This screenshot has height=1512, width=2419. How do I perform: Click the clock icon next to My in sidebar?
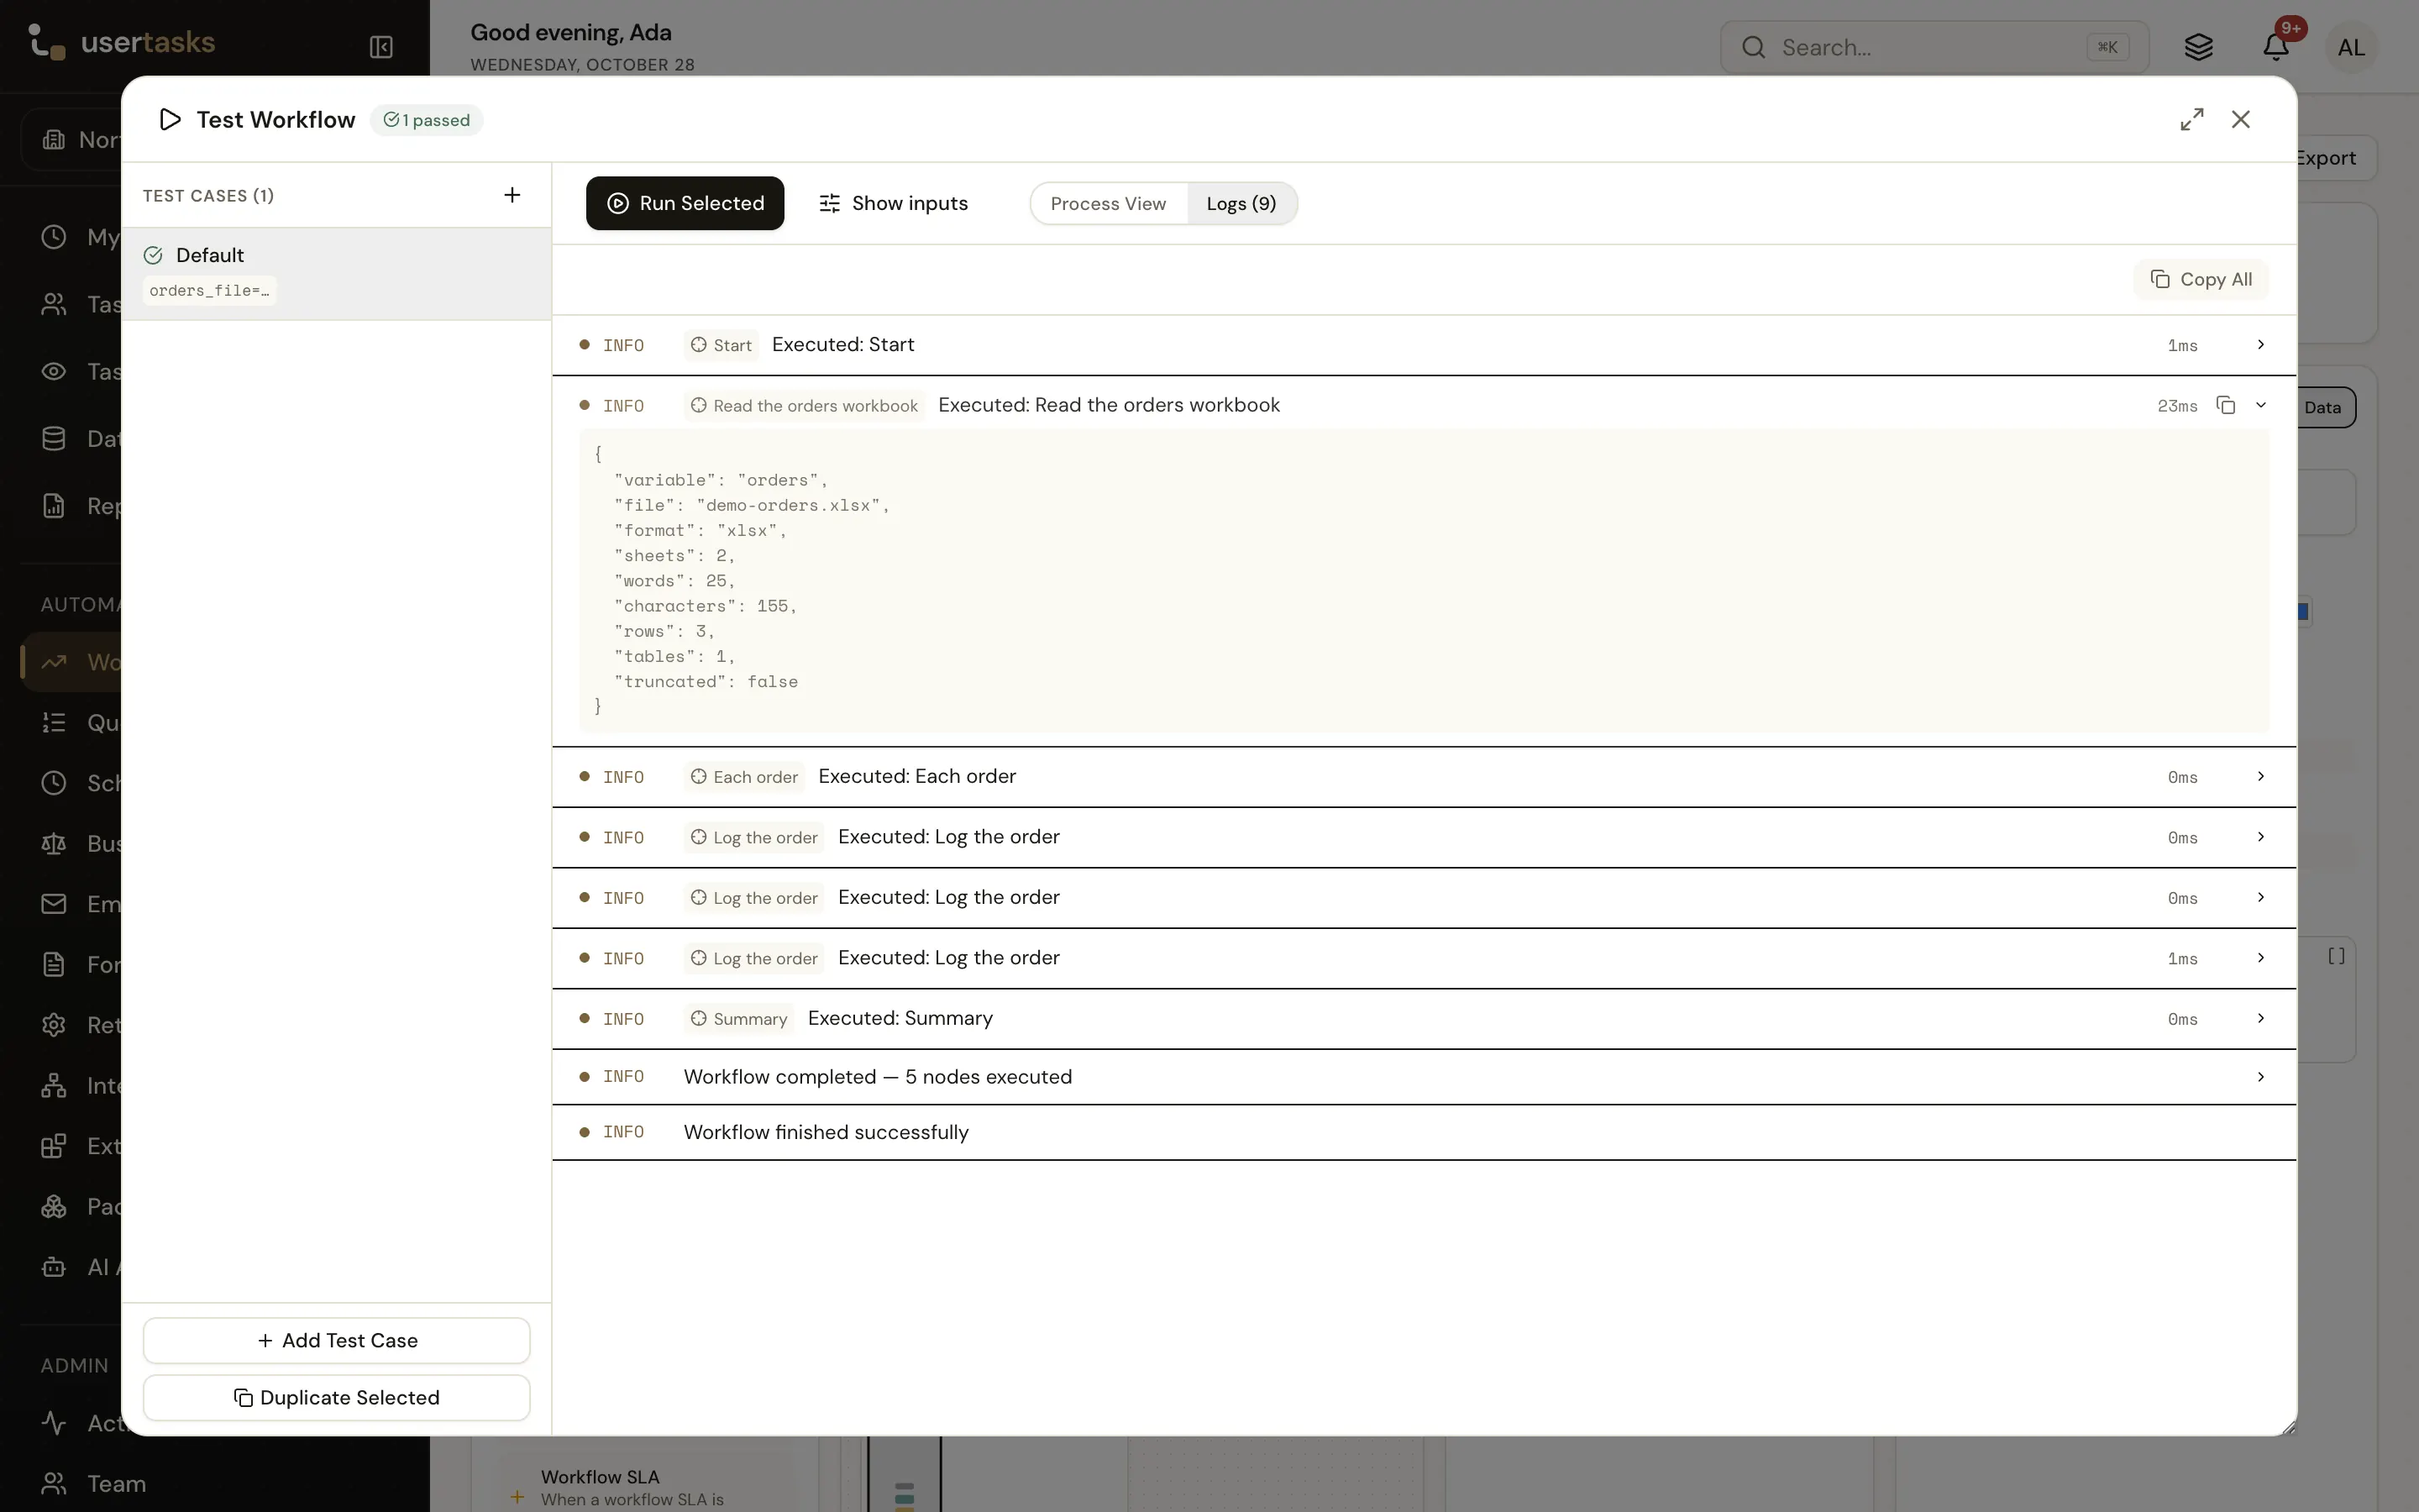[54, 237]
